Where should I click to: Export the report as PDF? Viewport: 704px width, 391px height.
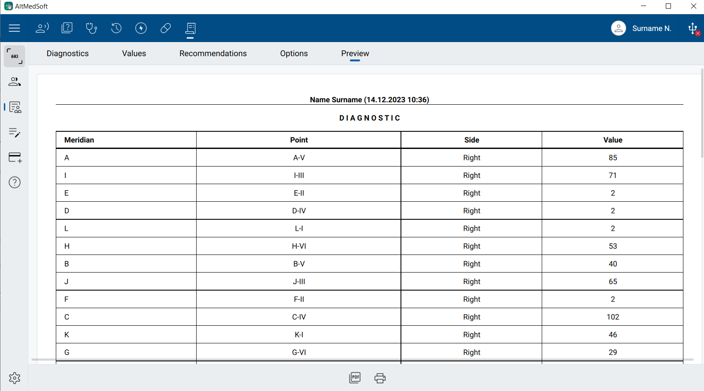[355, 378]
